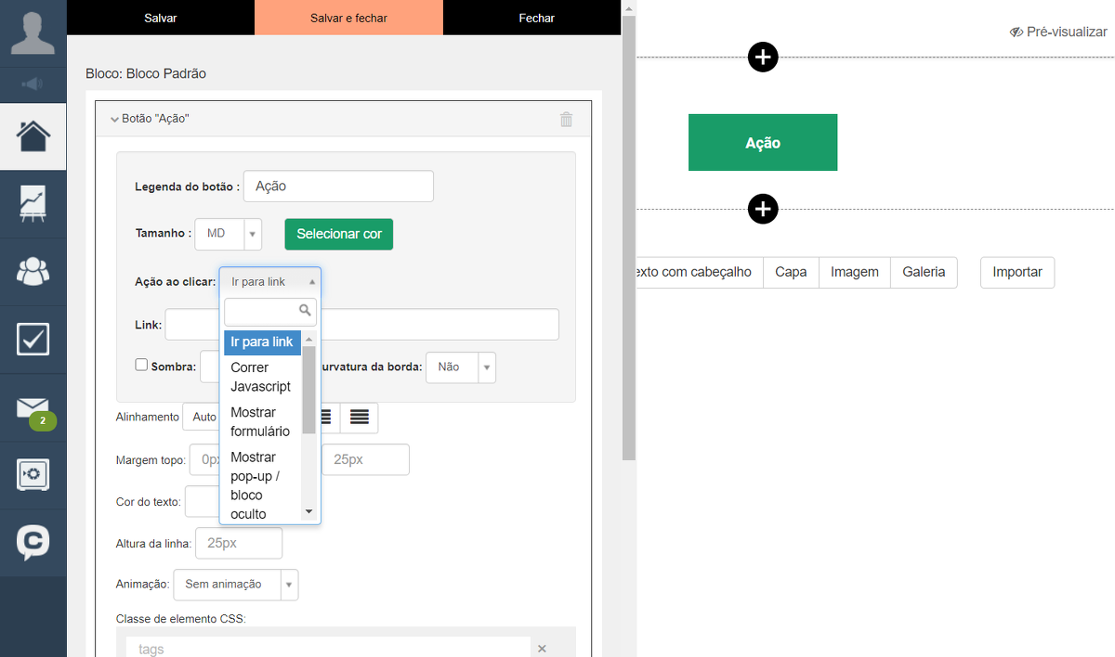The width and height of the screenshot is (1115, 657).
Task: Click the Legenda do botão text field
Action: 338,187
